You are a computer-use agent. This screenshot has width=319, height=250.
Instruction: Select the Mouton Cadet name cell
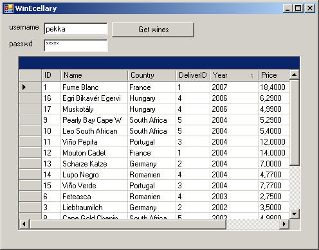[94, 153]
